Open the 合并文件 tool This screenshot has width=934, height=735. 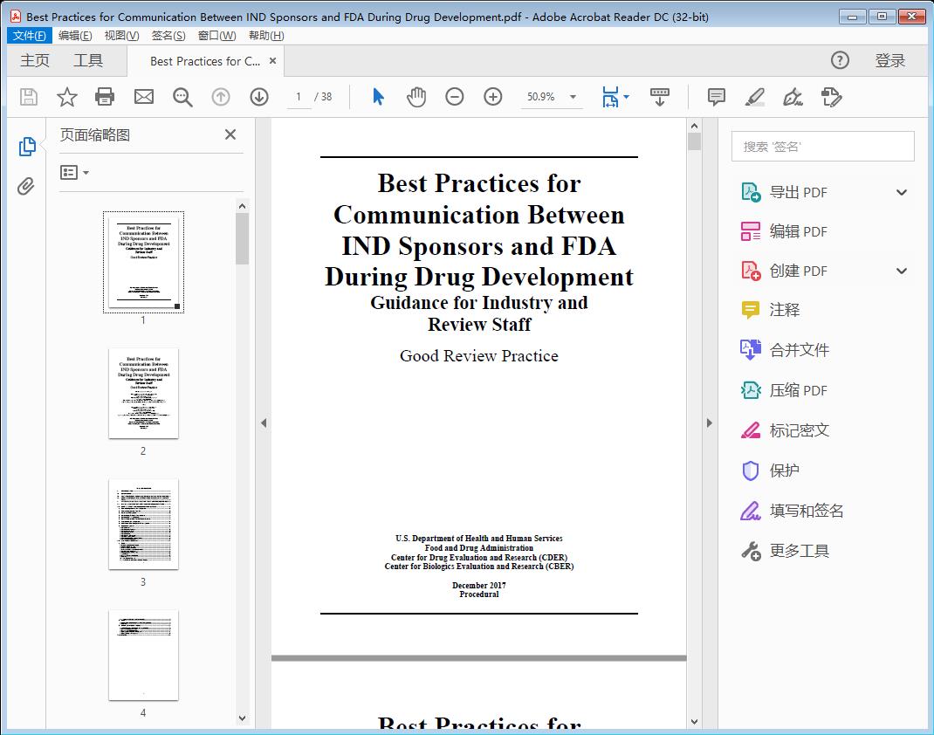(x=797, y=350)
